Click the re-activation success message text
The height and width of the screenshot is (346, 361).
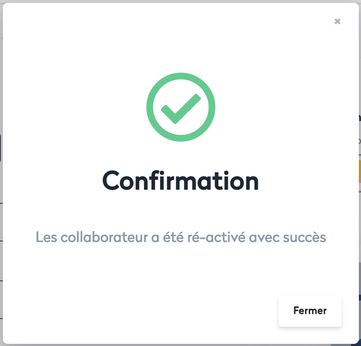[x=181, y=237]
